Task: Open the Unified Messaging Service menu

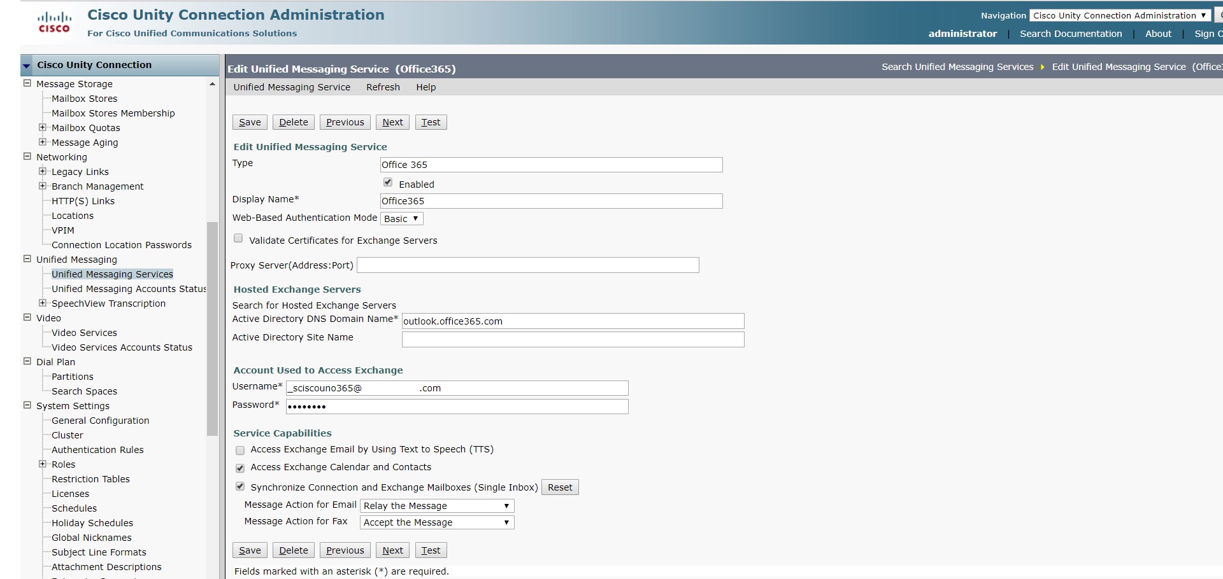Action: 292,87
